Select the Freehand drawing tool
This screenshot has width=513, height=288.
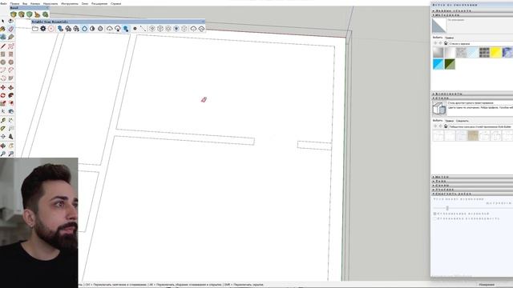coord(10,46)
